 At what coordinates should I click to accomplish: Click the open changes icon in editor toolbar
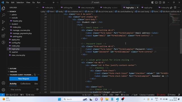pyautogui.click(x=171, y=8)
